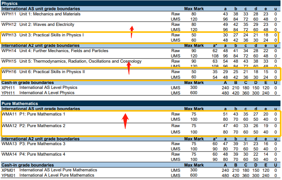
Task: Click the dark "Pure Mathematics" section header
Action: pyautogui.click(x=19, y=103)
